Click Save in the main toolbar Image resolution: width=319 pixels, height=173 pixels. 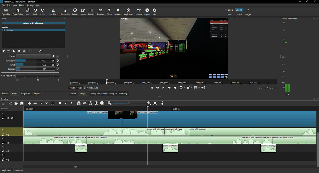pyautogui.click(x=27, y=12)
